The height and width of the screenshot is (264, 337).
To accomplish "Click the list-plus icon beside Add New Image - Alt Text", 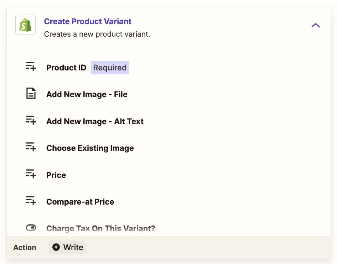I will [x=31, y=120].
